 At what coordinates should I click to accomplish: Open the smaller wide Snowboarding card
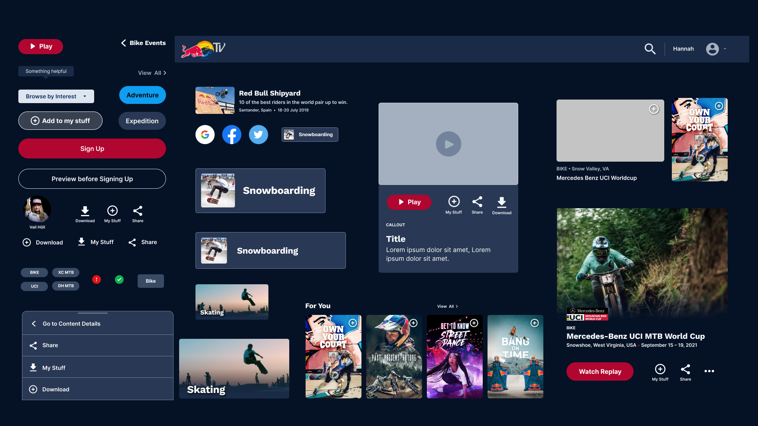[270, 250]
